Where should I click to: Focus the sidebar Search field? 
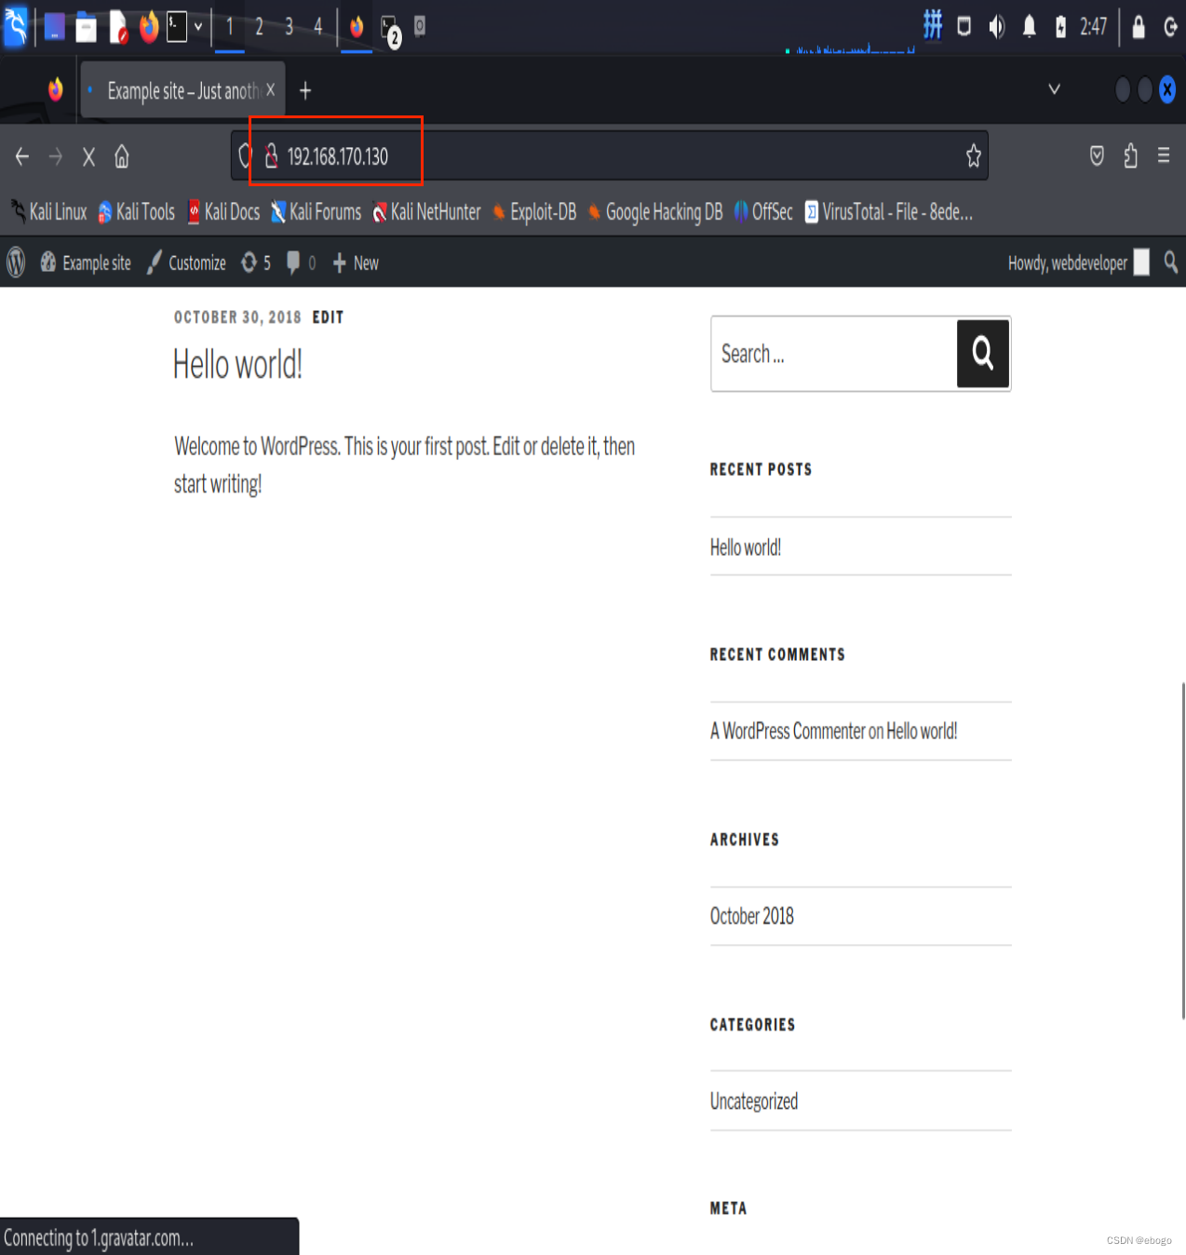[x=834, y=354]
